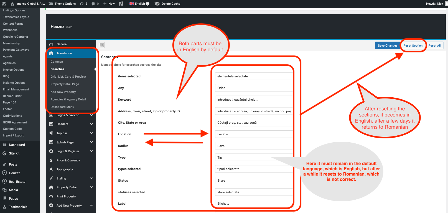Click the Top Bar gear icon

click(51, 133)
